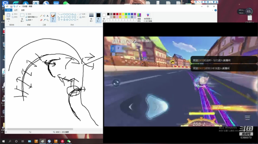Click the Sogou browser taskbar icon
Image resolution: width=258 pixels, height=144 pixels.
(x=49, y=141)
